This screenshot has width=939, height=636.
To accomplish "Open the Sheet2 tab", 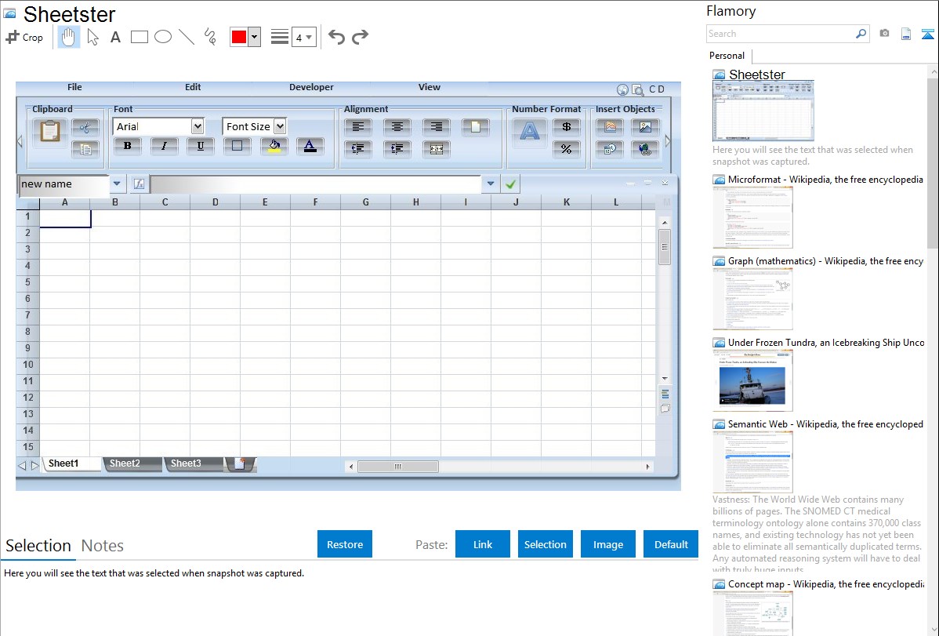I will tap(125, 463).
